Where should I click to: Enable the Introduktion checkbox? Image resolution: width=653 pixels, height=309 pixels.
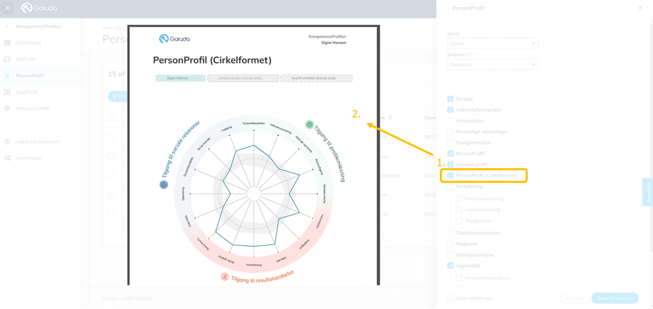coord(450,121)
